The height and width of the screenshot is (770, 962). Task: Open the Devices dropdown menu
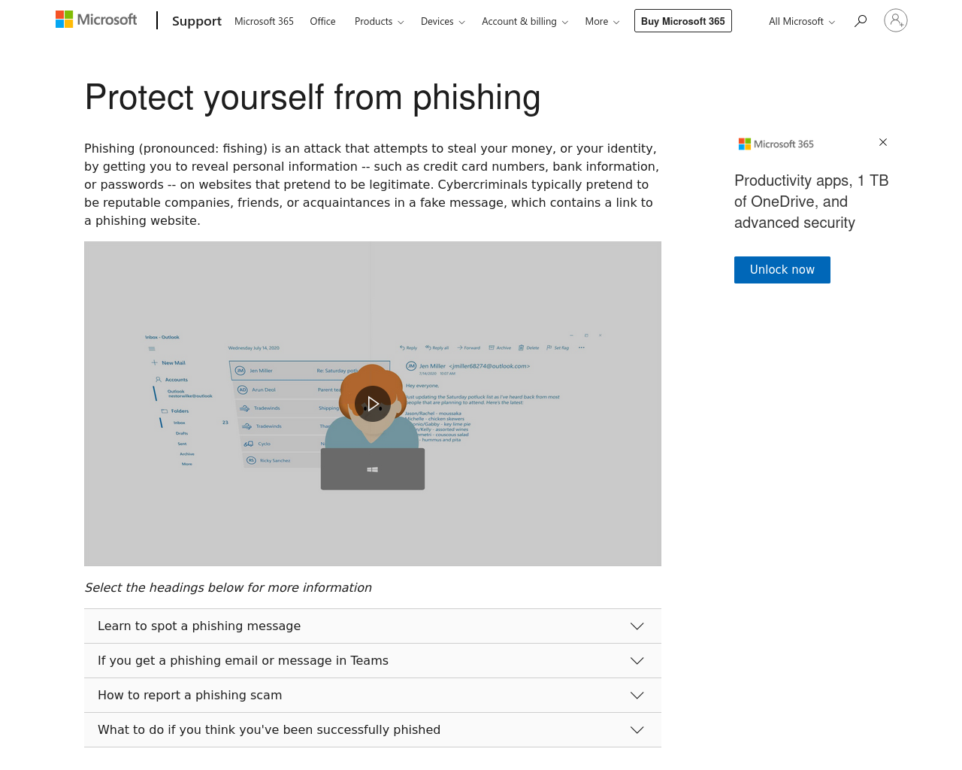click(x=443, y=21)
